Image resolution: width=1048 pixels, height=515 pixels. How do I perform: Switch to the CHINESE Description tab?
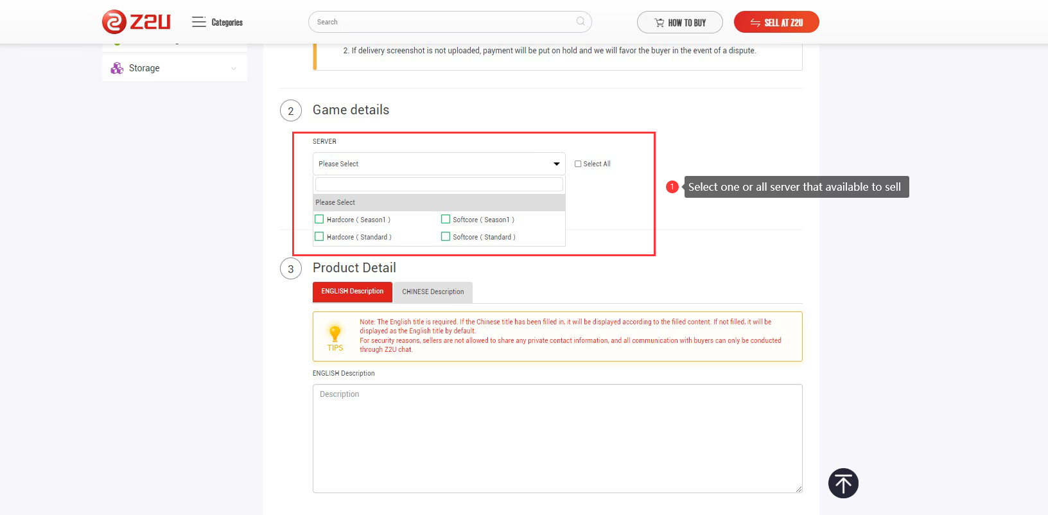[x=433, y=292]
